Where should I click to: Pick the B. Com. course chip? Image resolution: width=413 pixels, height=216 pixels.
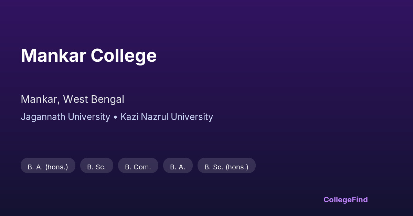click(138, 167)
